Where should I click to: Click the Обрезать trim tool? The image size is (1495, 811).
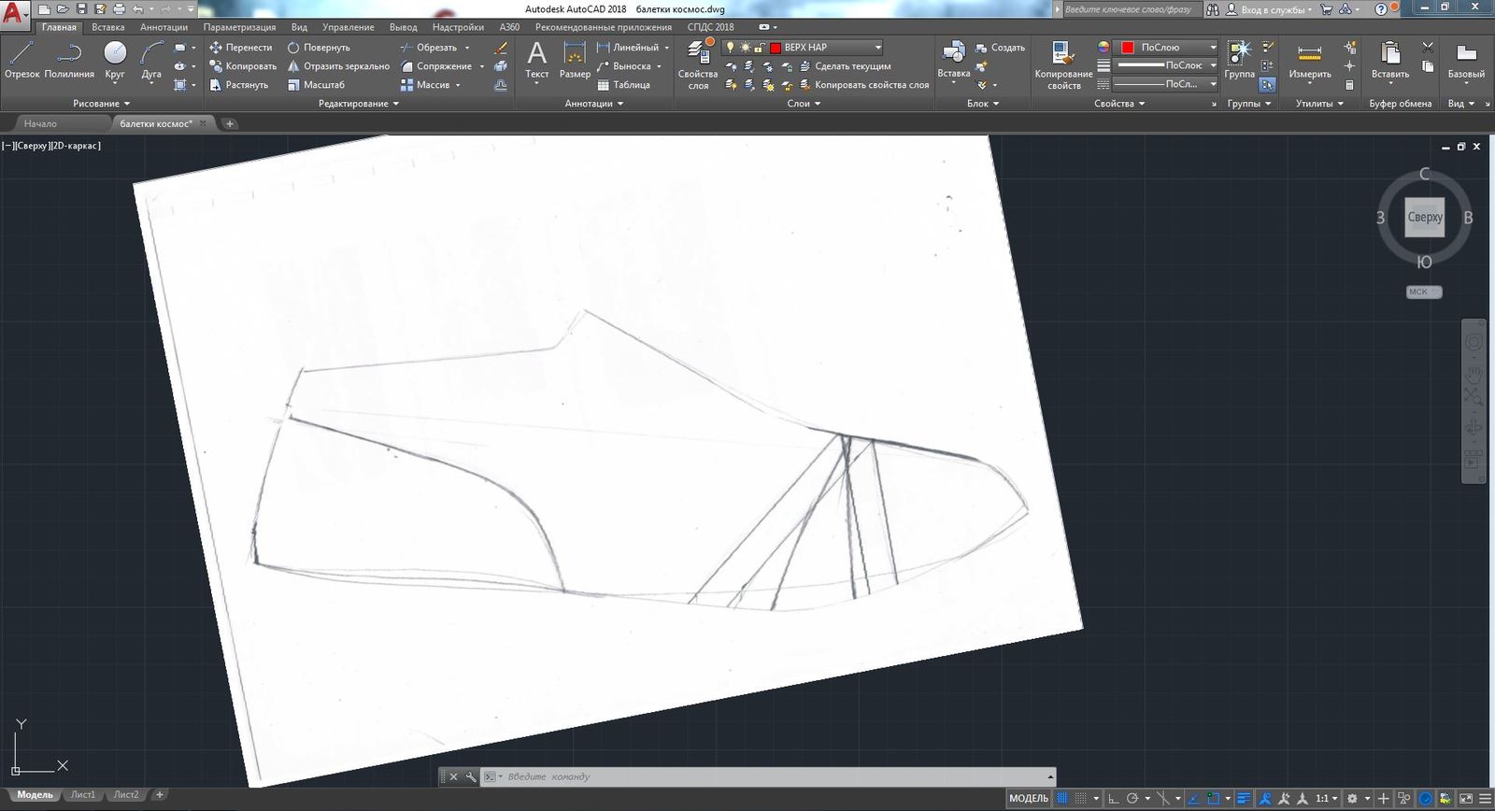tap(429, 48)
